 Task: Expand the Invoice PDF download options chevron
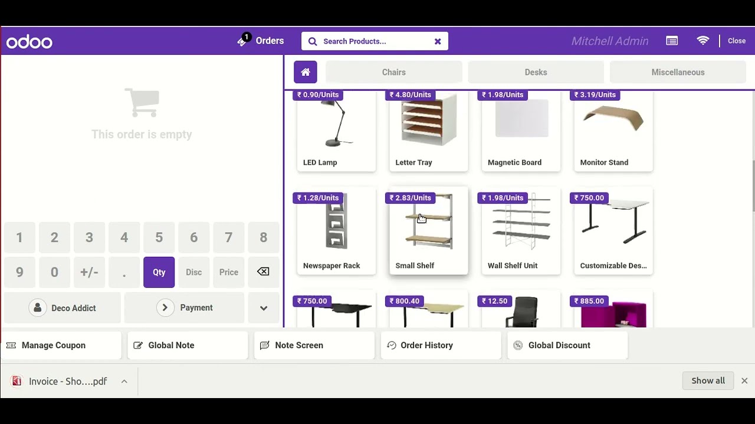(124, 381)
